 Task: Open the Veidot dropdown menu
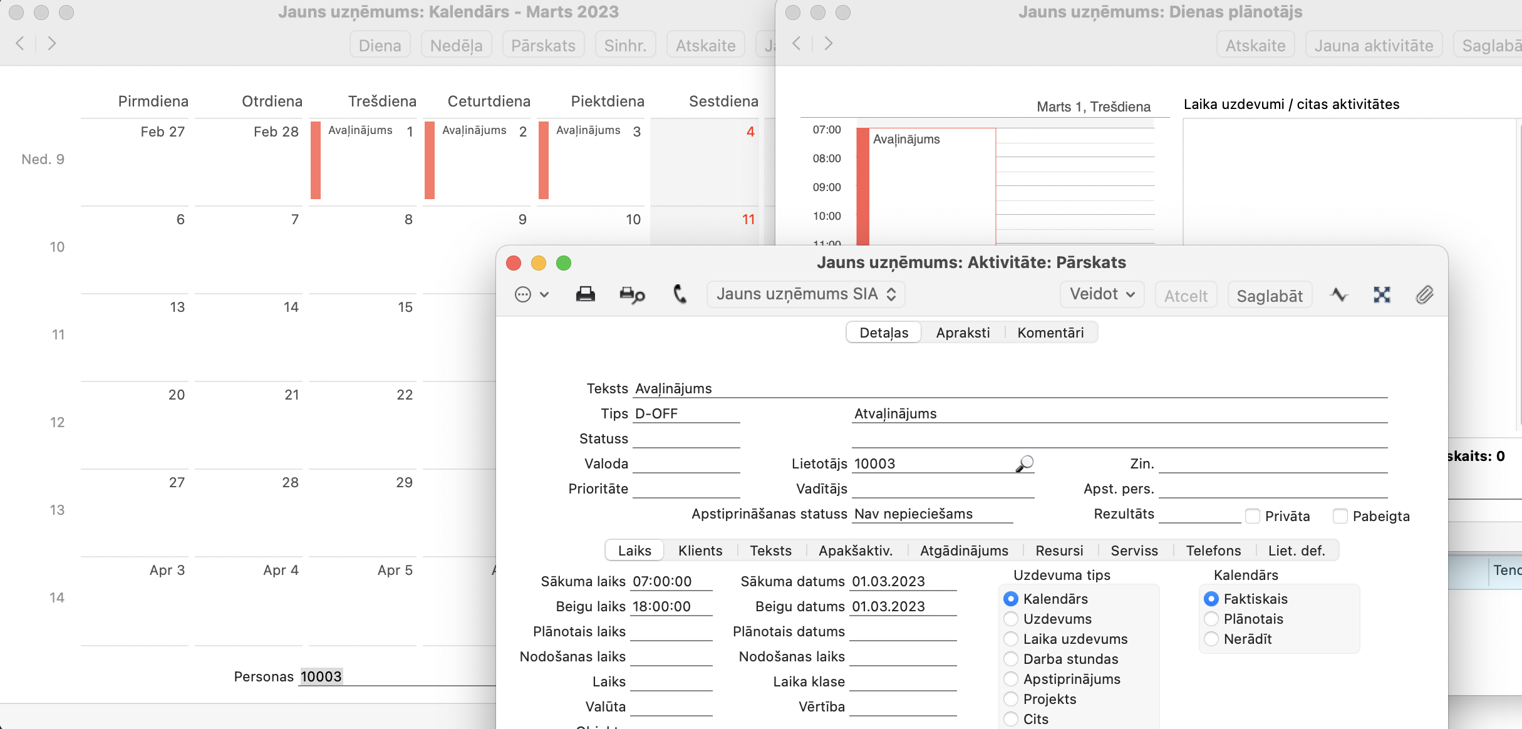point(1102,294)
